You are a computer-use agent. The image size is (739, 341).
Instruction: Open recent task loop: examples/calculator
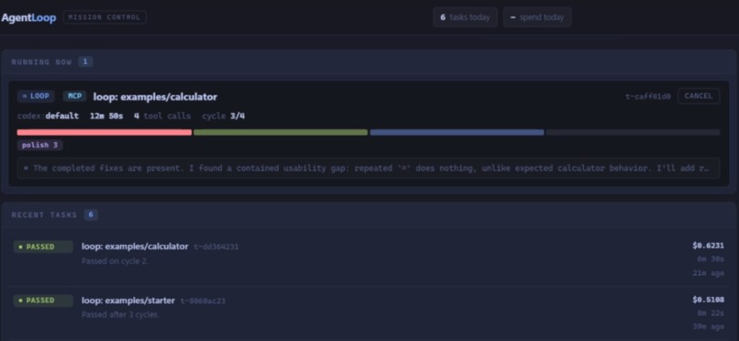[x=135, y=247]
